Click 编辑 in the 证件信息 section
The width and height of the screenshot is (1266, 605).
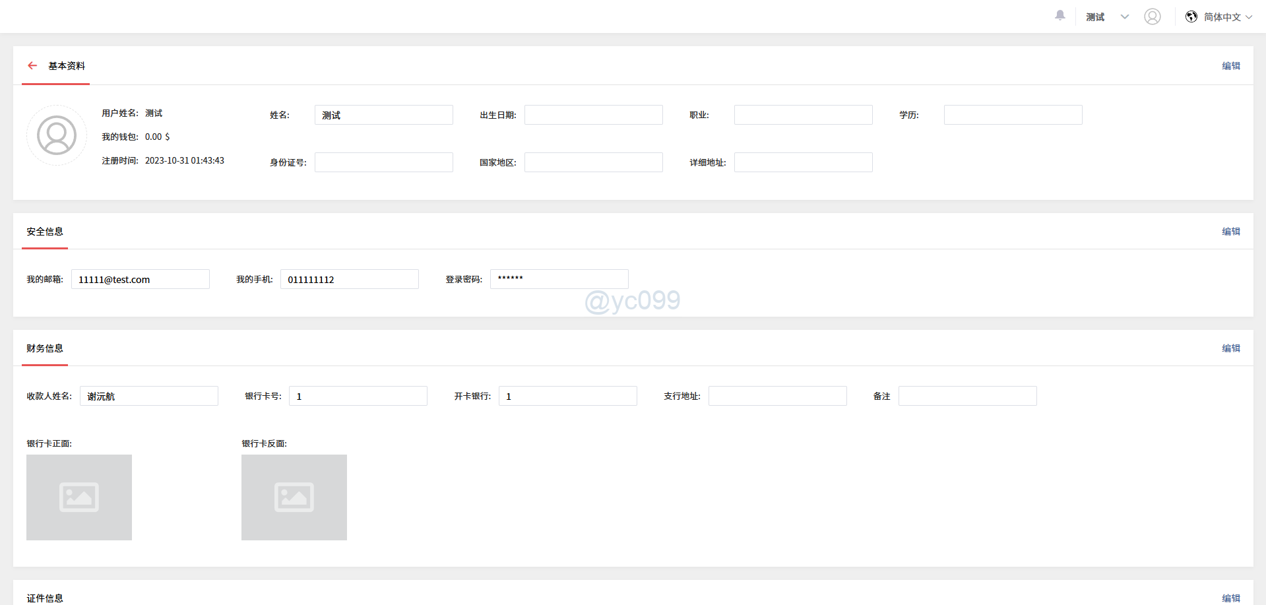pos(1231,598)
